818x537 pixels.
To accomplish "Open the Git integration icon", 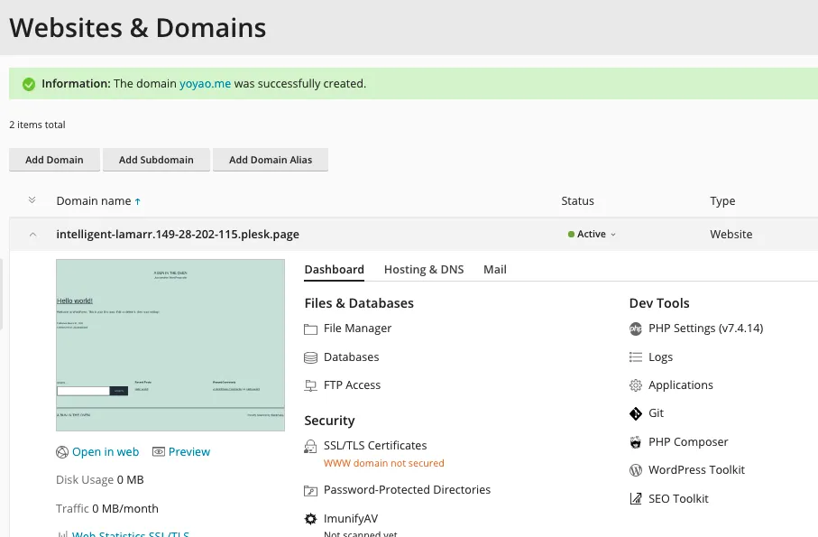I will pyautogui.click(x=636, y=412).
